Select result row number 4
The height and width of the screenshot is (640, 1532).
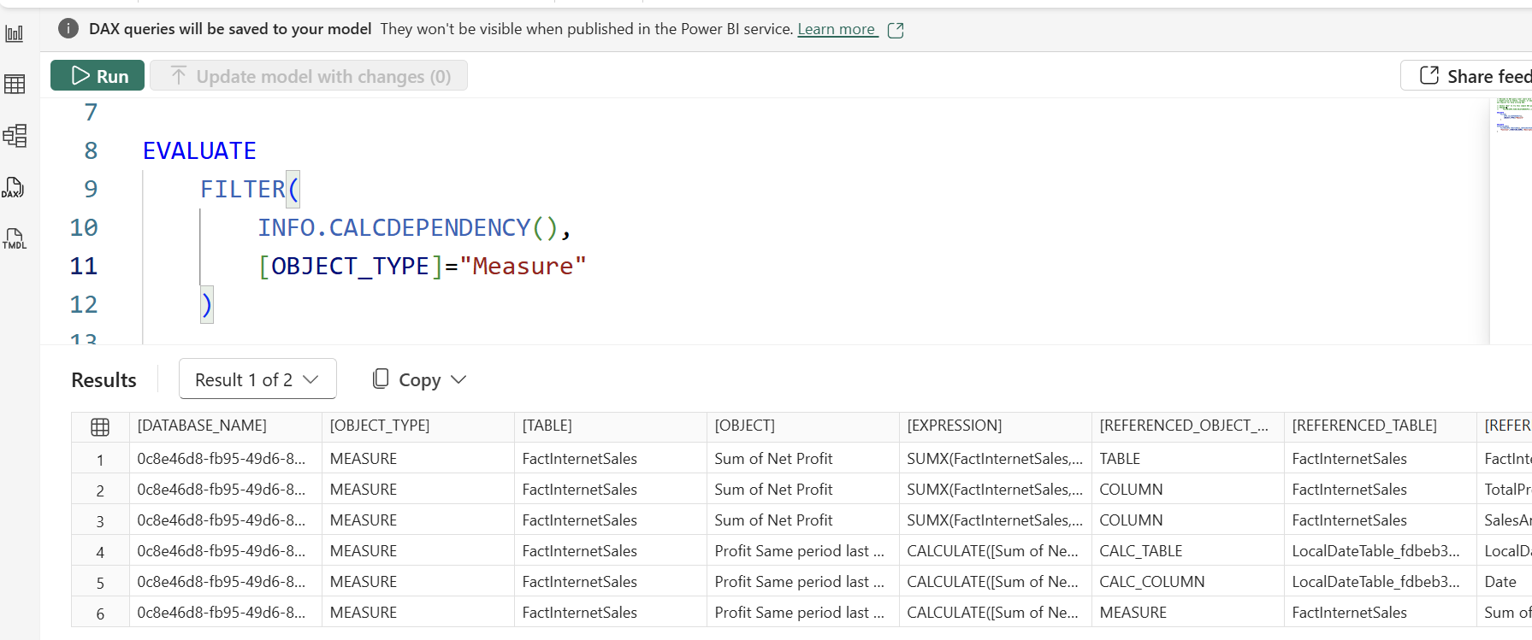pos(100,552)
